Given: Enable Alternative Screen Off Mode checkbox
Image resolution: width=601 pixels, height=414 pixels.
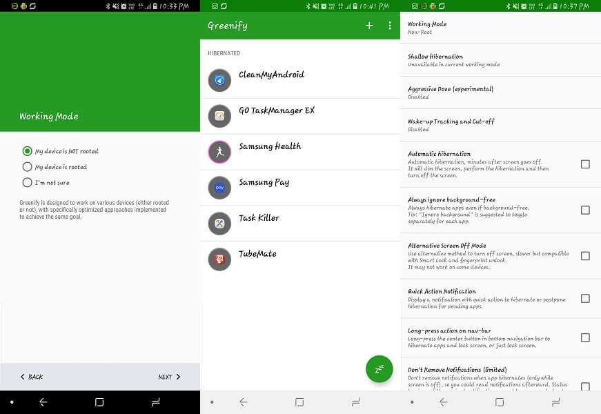Looking at the screenshot, I should click(585, 256).
